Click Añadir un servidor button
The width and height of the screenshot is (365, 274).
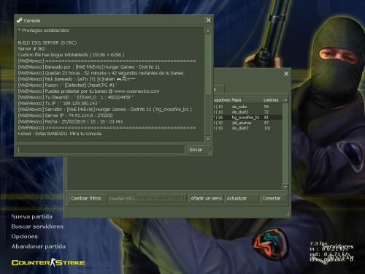[x=206, y=198]
